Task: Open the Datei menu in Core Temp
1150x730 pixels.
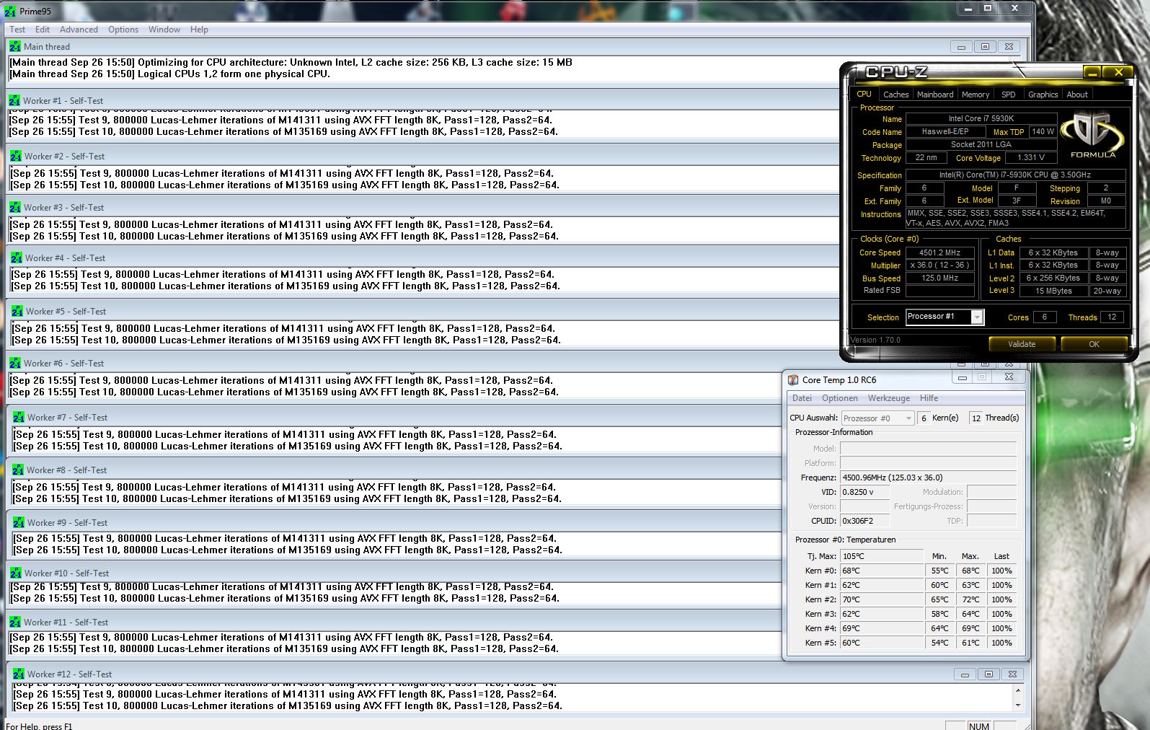Action: click(802, 398)
